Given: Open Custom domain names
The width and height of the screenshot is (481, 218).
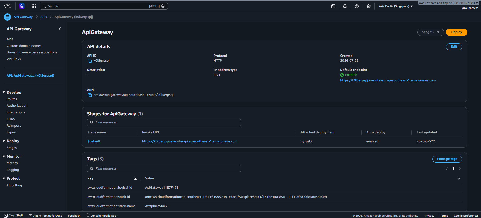Looking at the screenshot, I should [x=24, y=46].
